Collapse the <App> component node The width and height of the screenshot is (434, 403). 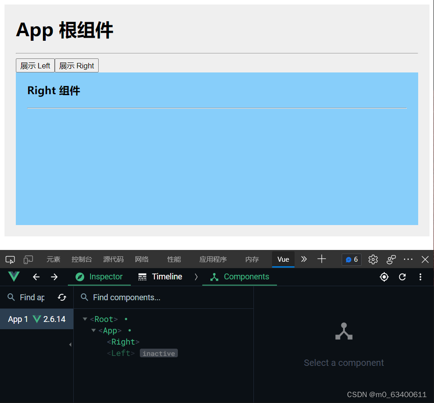click(x=94, y=331)
